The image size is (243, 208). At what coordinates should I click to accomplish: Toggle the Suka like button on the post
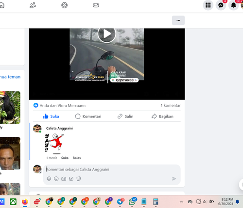pos(51,116)
